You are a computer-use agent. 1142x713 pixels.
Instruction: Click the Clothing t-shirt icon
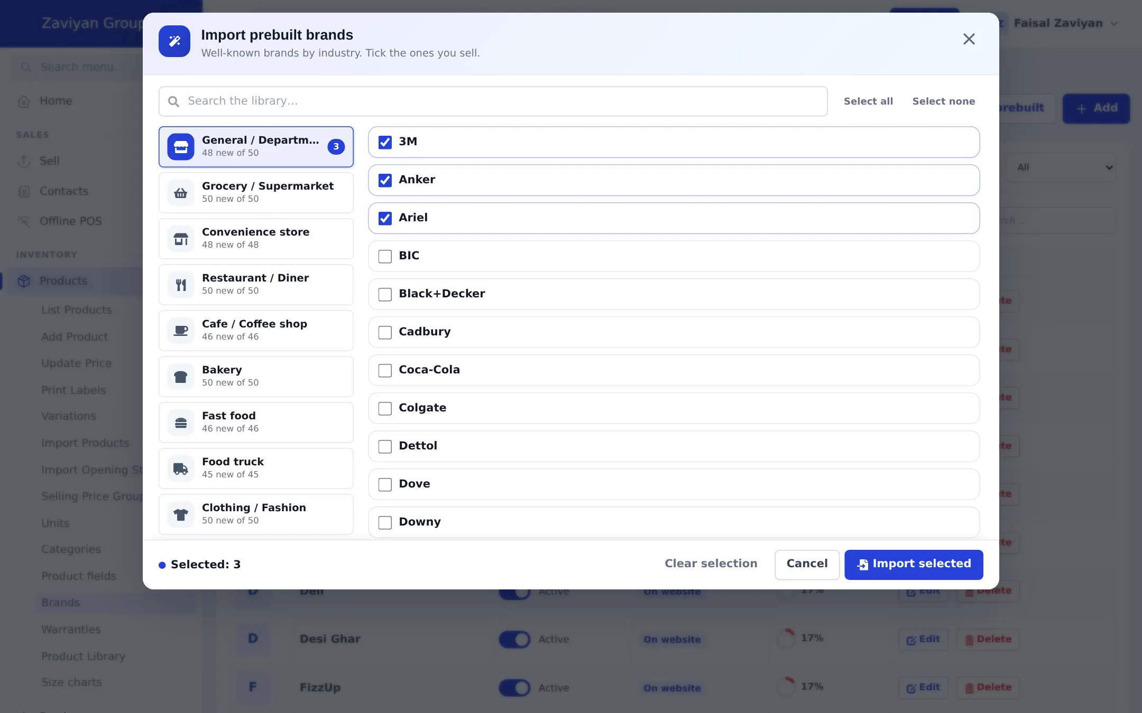(181, 514)
